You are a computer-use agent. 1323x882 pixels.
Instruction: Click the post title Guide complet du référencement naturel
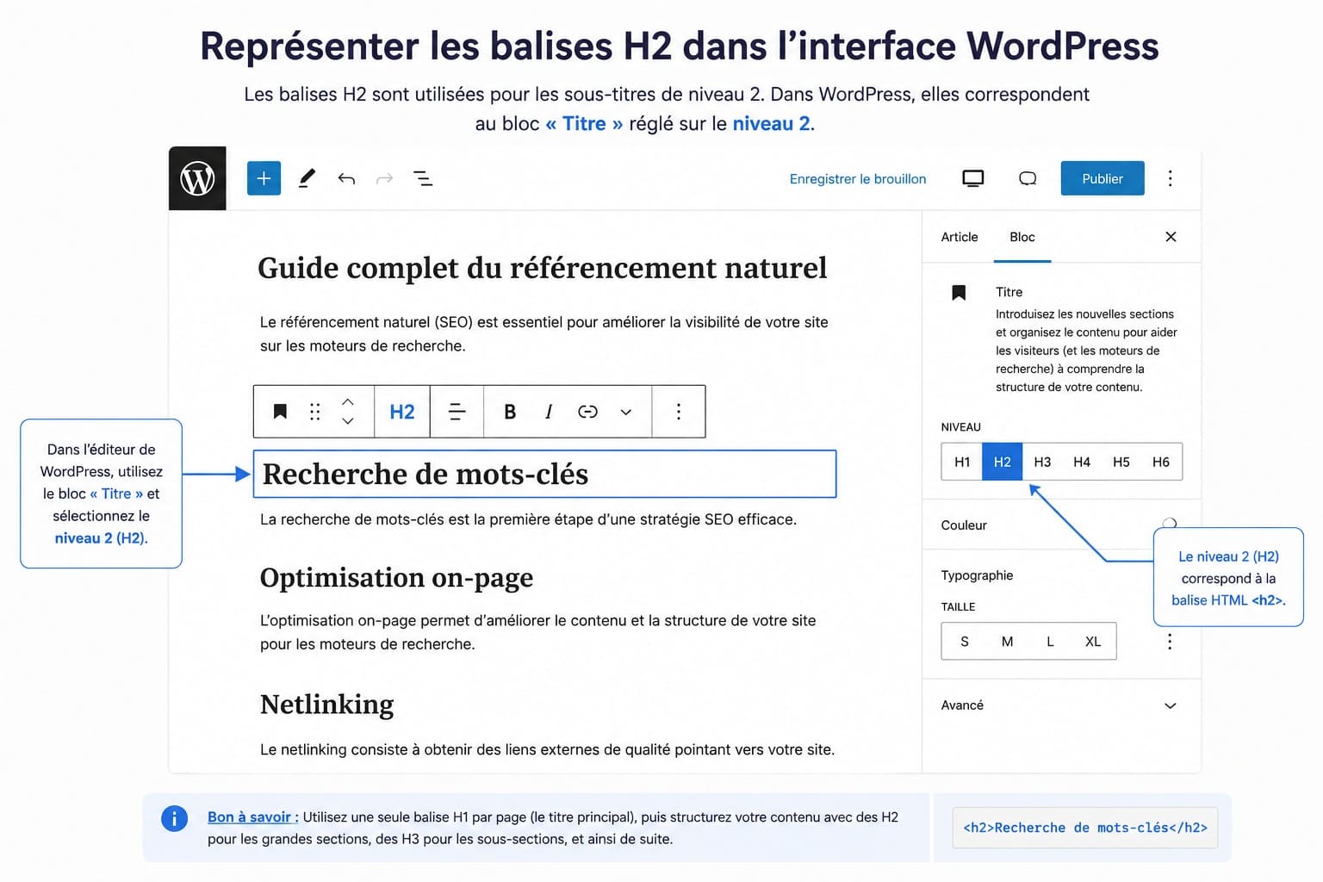[543, 268]
